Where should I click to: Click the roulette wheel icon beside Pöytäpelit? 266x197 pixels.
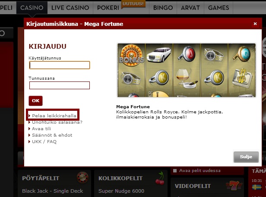pos(82,178)
